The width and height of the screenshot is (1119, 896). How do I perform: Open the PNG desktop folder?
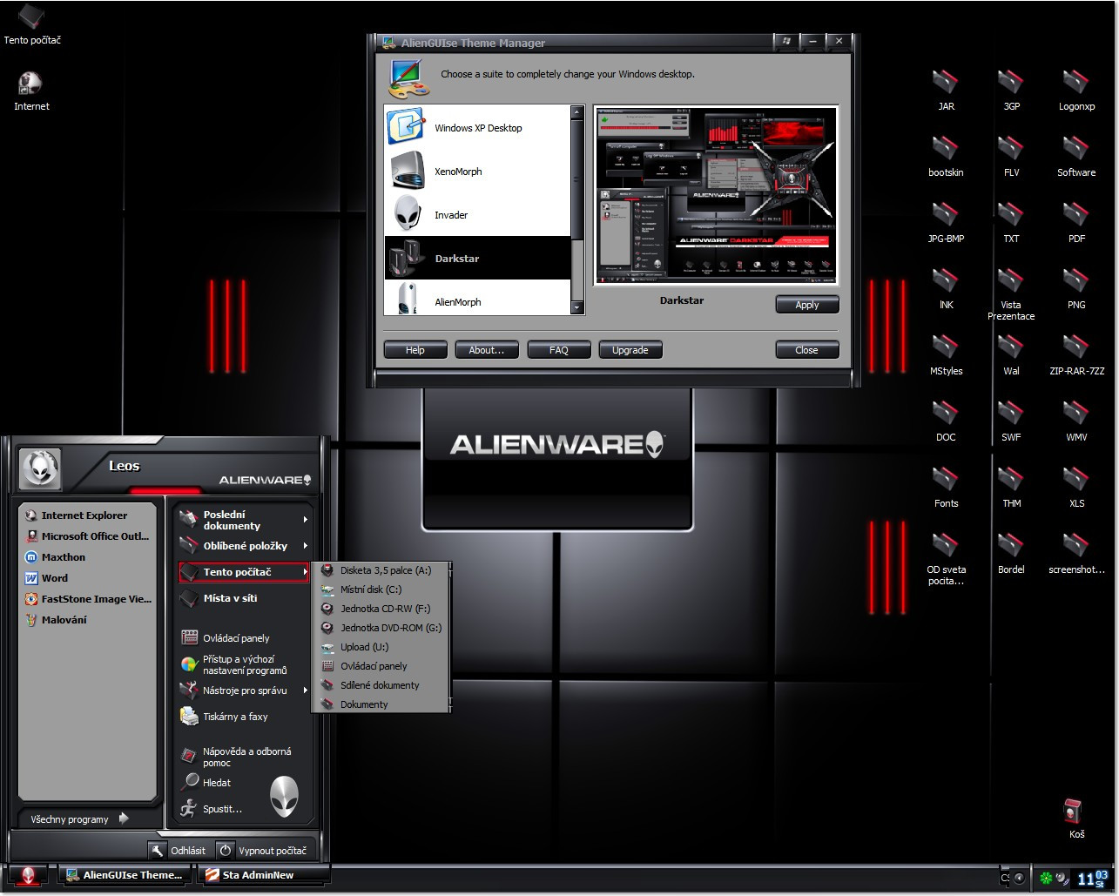[x=1076, y=289]
